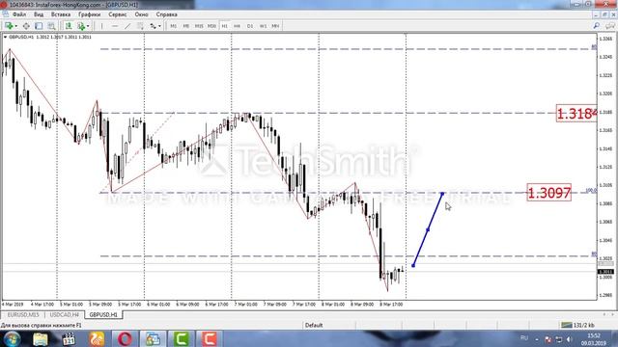
Task: Switch chart to M30 timeframe
Action: click(211, 26)
